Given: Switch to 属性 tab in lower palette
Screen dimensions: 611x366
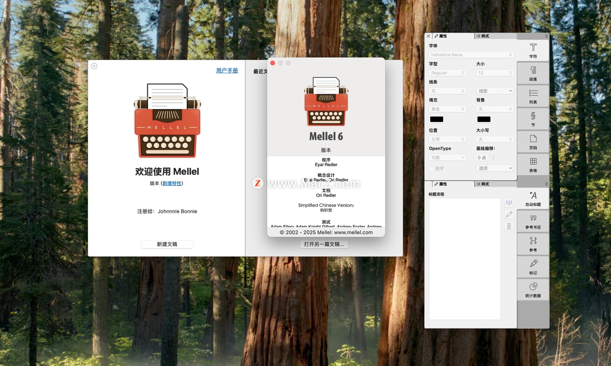Looking at the screenshot, I should (x=453, y=184).
